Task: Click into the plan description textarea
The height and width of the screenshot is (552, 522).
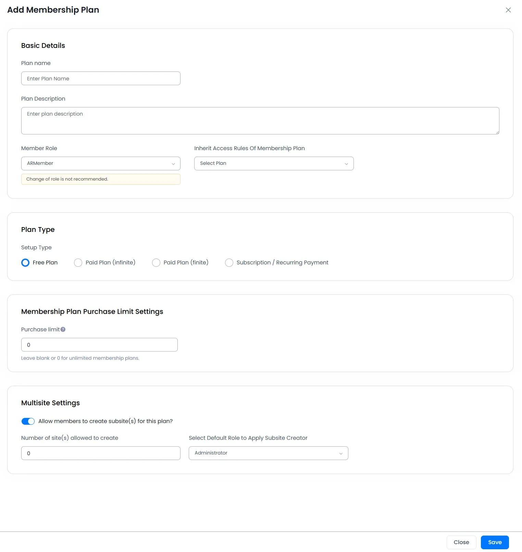Action: [x=260, y=121]
